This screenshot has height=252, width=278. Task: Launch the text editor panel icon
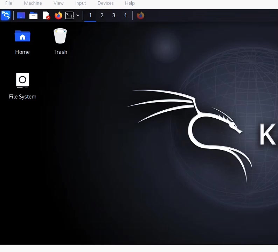(x=46, y=16)
